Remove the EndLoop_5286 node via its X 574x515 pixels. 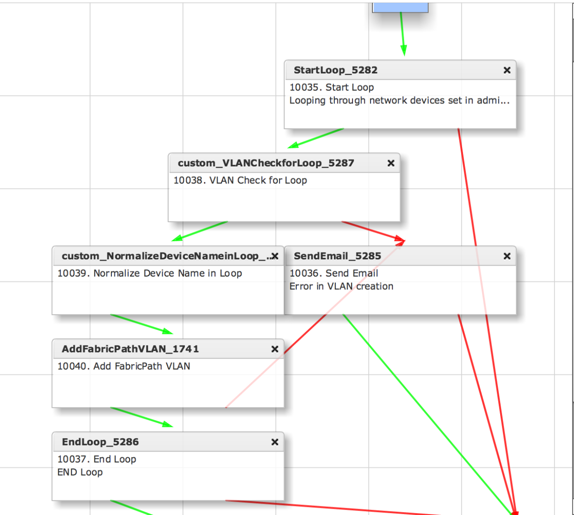click(x=275, y=442)
